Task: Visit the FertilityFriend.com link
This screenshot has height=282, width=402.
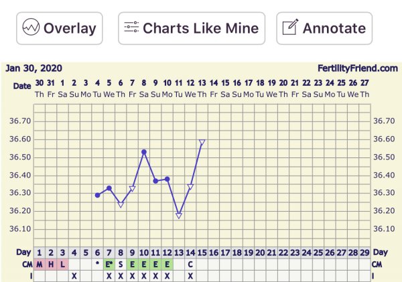Action: tap(358, 68)
